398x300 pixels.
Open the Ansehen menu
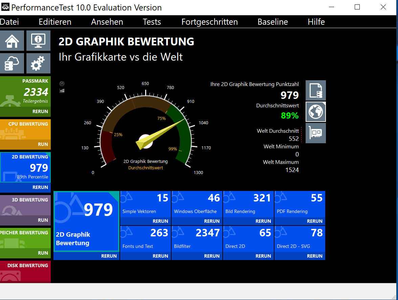point(107,22)
